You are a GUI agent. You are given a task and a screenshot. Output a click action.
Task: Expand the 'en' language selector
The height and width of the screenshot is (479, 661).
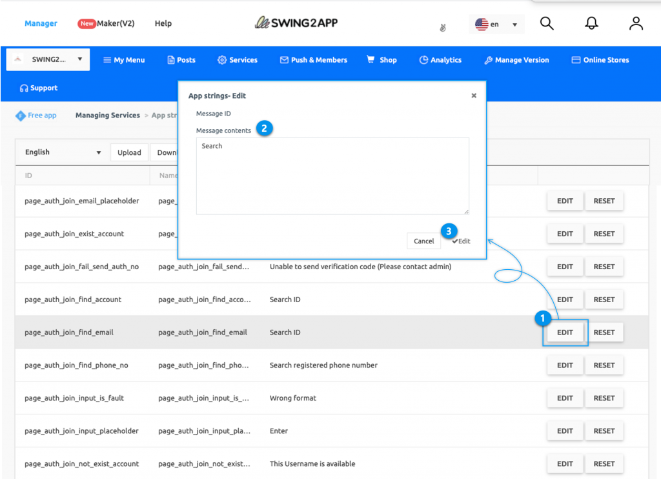[x=496, y=23]
